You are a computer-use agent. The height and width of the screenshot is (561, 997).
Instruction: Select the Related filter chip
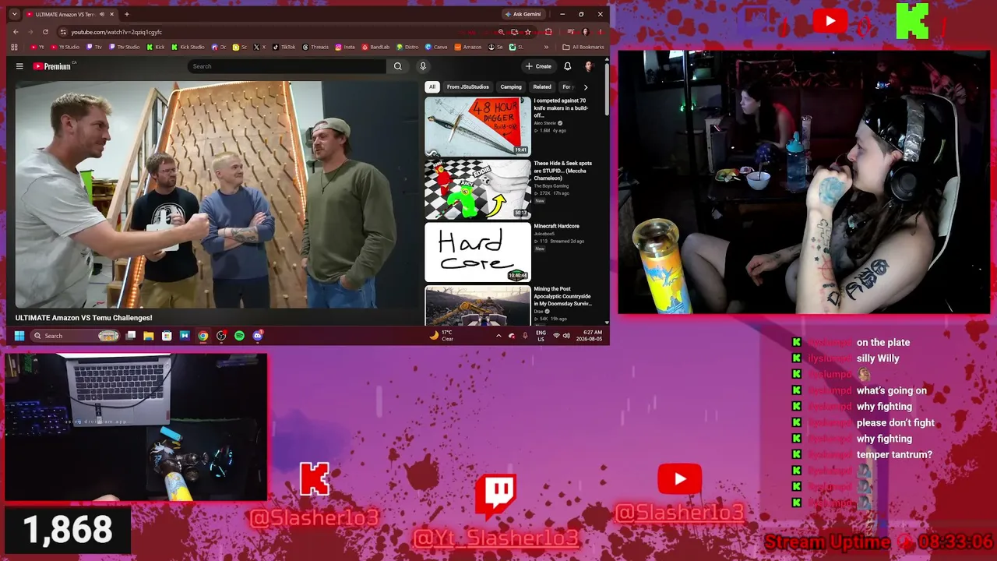pos(542,87)
